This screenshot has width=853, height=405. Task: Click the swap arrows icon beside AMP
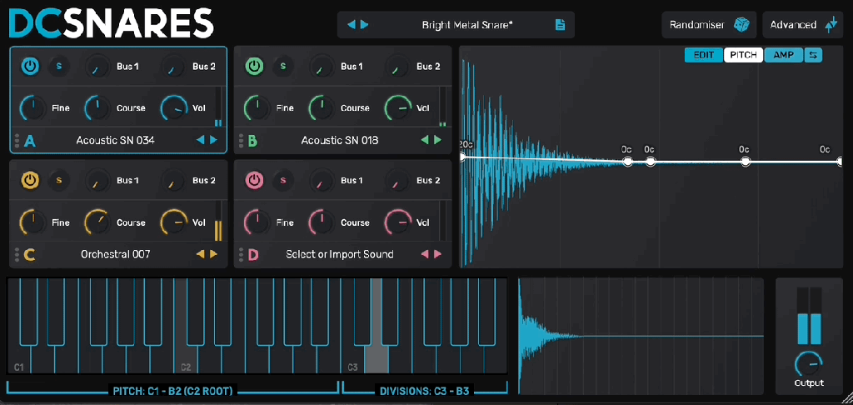click(x=813, y=55)
